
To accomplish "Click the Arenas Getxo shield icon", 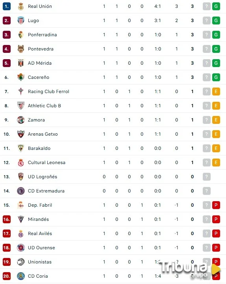I will coord(21,134).
